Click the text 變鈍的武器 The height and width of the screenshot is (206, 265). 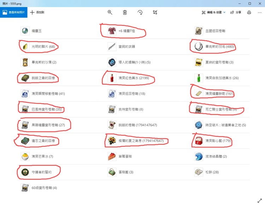point(127,47)
